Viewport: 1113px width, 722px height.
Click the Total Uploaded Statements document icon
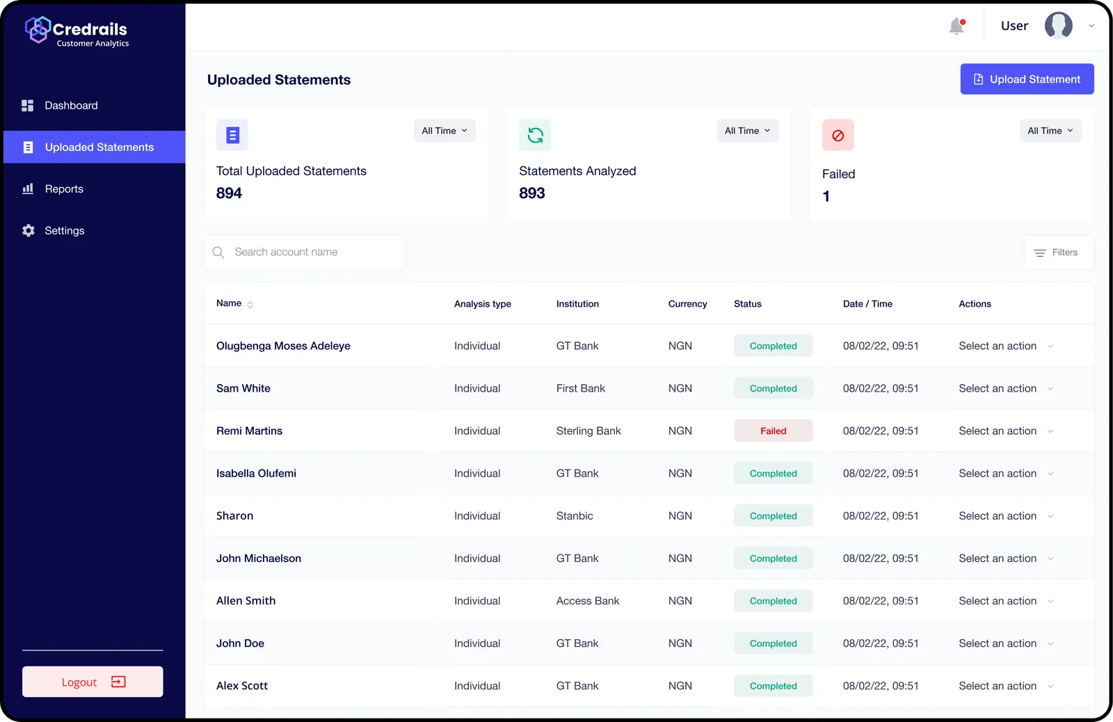pyautogui.click(x=232, y=135)
